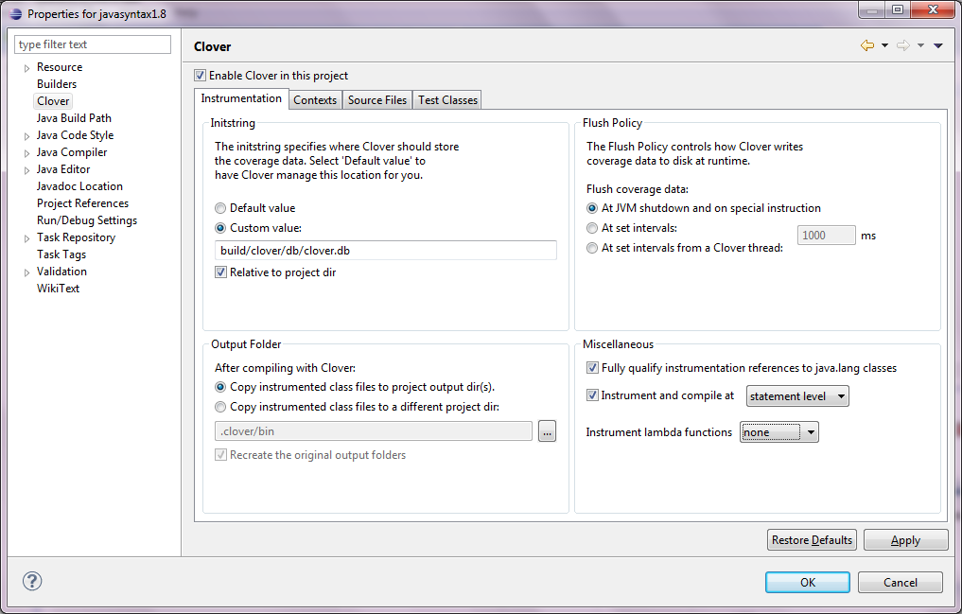Image resolution: width=962 pixels, height=614 pixels.
Task: Click the initstring custom value text field
Action: [x=385, y=251]
